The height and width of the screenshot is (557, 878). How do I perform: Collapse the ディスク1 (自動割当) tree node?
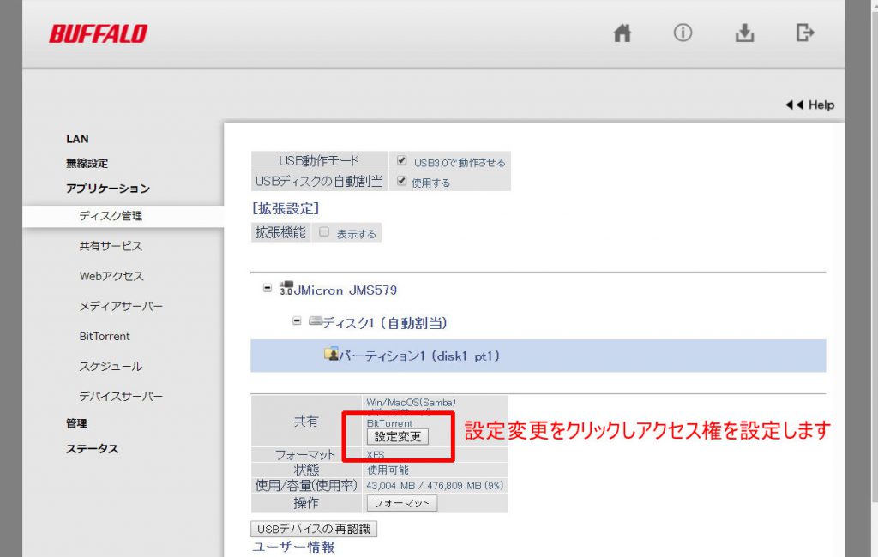tap(297, 321)
